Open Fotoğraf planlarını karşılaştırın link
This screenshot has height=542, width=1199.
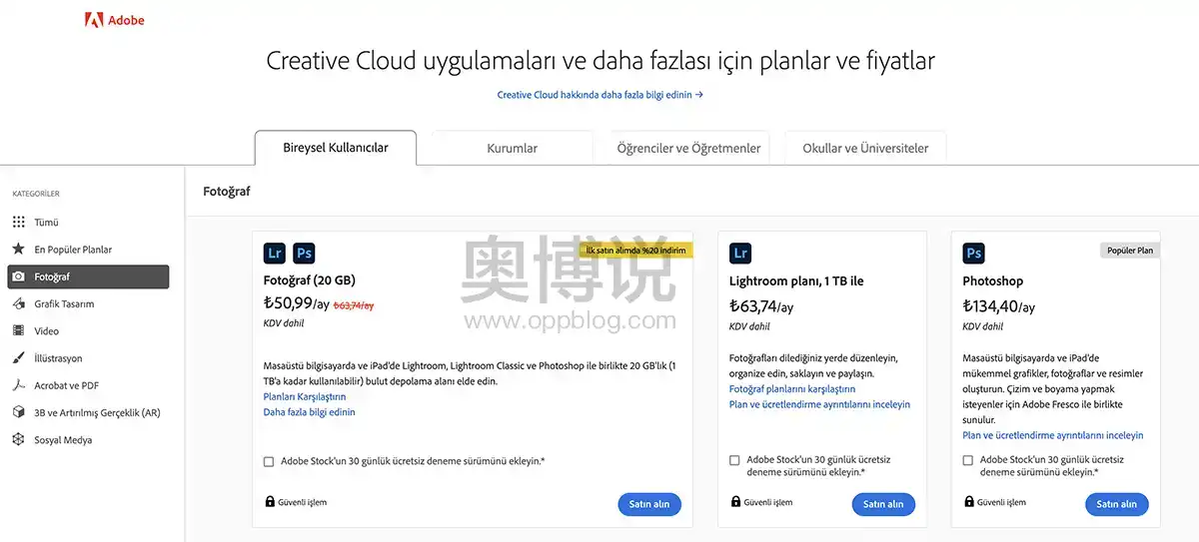click(x=792, y=388)
